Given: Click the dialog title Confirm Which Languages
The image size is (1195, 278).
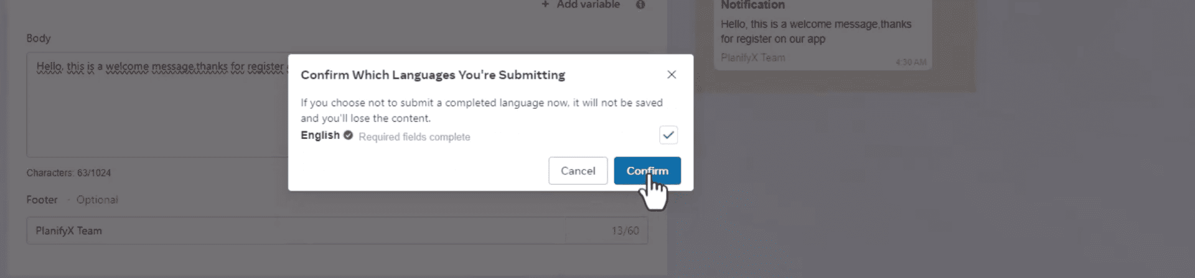Looking at the screenshot, I should [433, 75].
